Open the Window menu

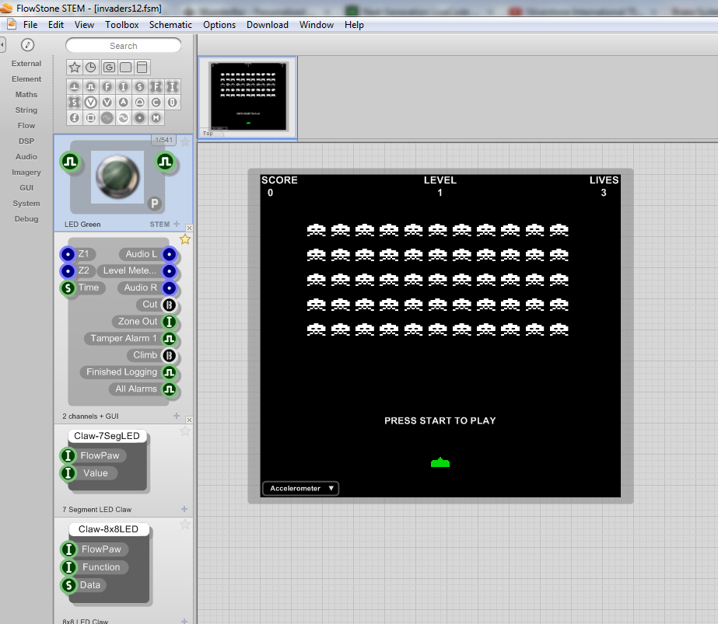click(x=317, y=25)
